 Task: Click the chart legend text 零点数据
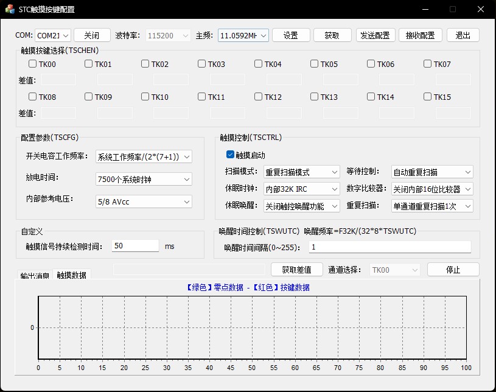(229, 287)
